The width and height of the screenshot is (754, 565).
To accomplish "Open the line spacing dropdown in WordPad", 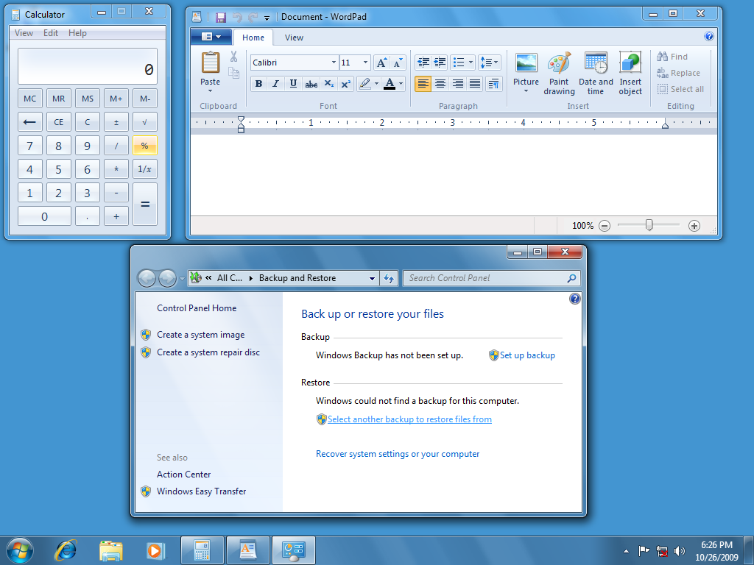I will [490, 63].
